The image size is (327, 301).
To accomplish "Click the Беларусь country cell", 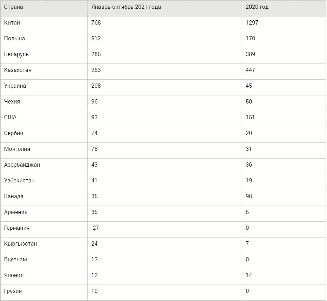I will [x=16, y=54].
